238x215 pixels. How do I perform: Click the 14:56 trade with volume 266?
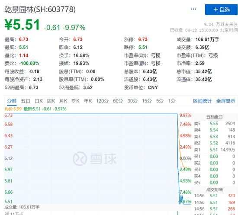click(214, 209)
